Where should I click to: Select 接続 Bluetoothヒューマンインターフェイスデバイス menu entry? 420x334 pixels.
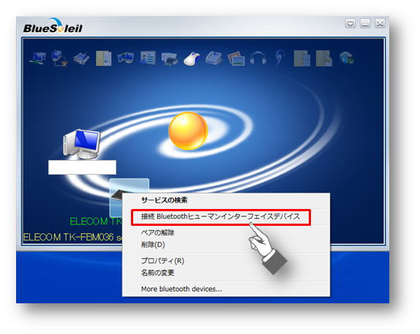221,217
